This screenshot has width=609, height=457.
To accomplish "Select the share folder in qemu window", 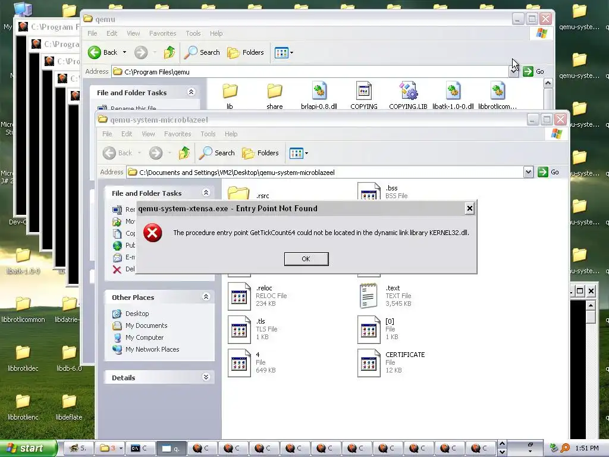I will click(x=275, y=92).
